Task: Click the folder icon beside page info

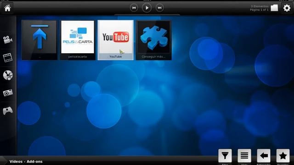Action: [x=274, y=8]
